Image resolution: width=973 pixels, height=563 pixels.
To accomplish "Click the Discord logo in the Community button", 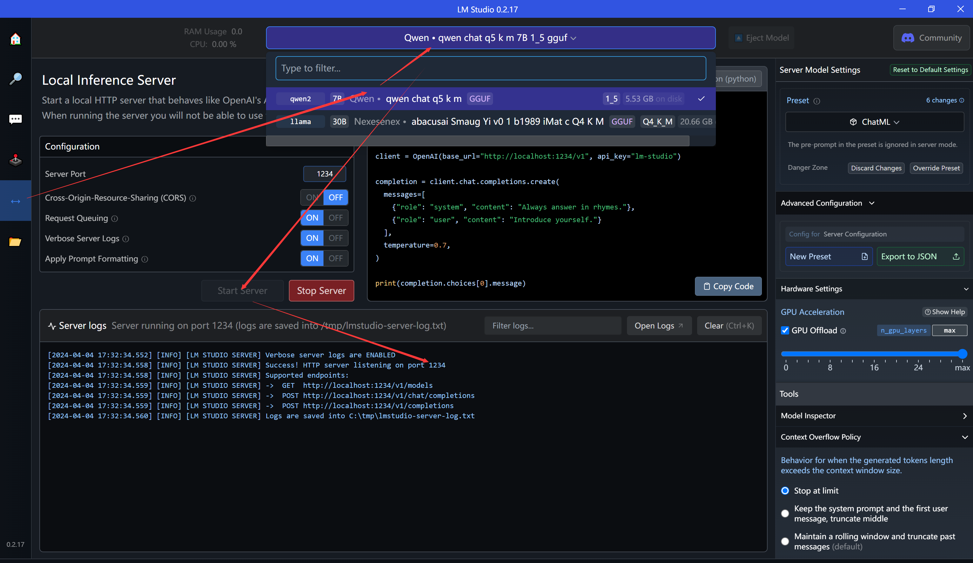I will click(x=907, y=38).
